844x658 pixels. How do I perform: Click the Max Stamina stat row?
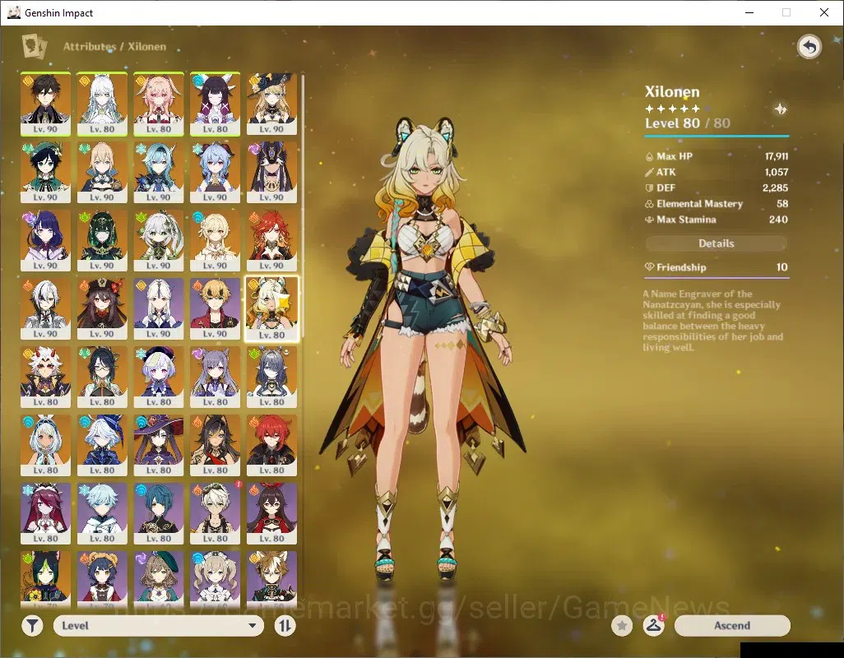716,220
